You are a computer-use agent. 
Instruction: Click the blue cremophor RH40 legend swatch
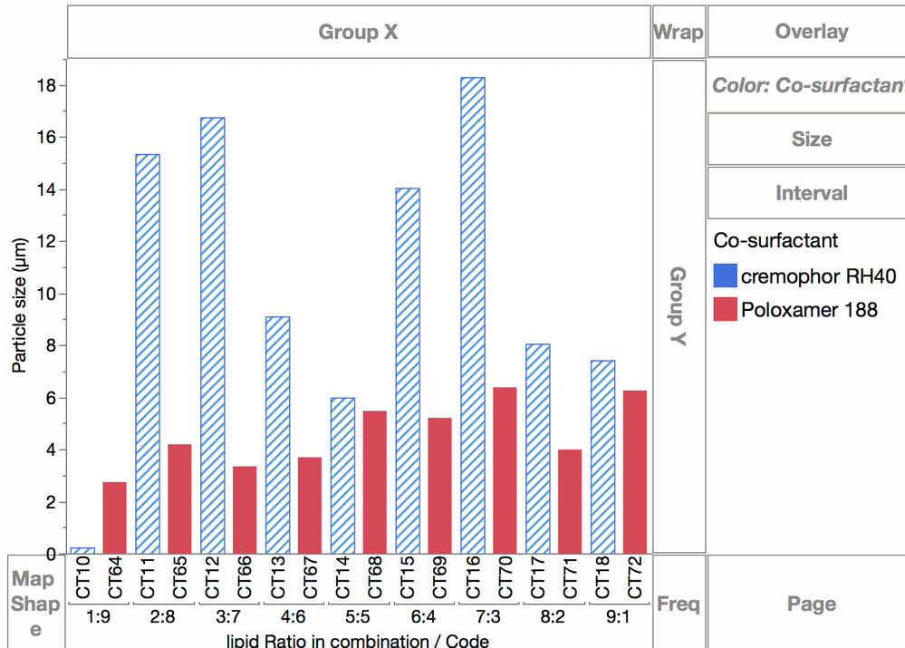point(725,276)
